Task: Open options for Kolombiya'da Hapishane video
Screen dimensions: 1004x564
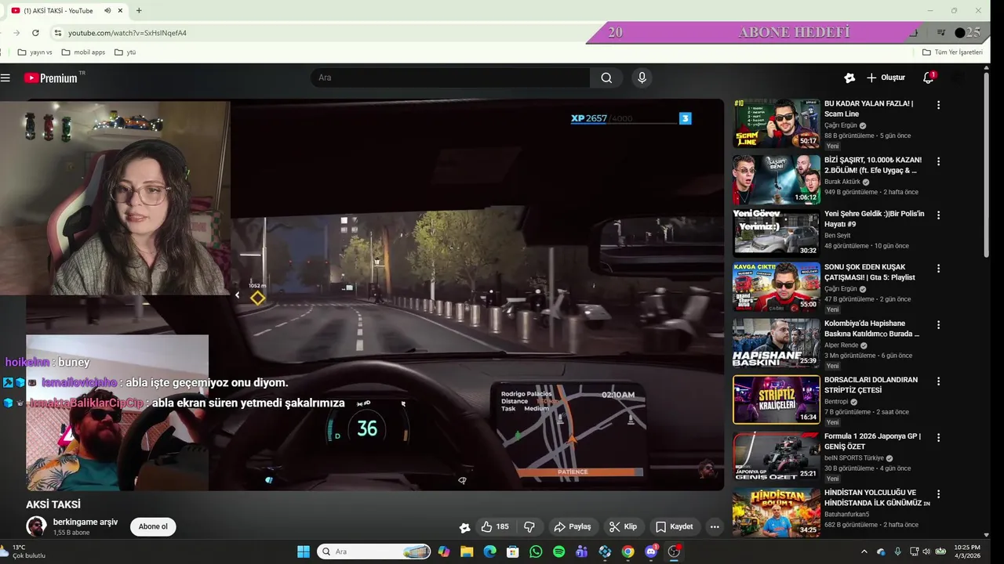Action: [938, 325]
